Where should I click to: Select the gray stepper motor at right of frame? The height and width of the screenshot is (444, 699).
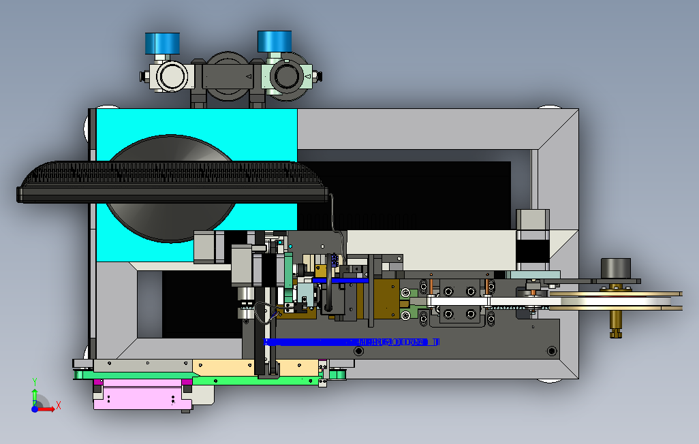(x=533, y=238)
